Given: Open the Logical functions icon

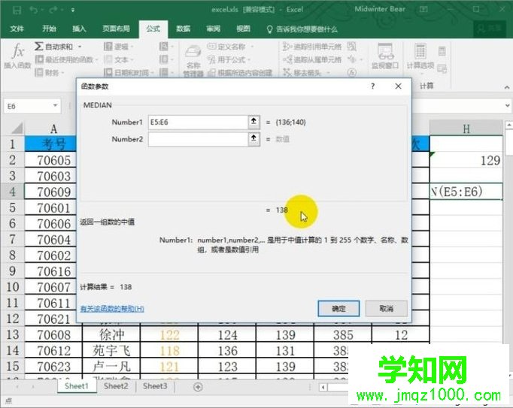Looking at the screenshot, I should point(108,47).
